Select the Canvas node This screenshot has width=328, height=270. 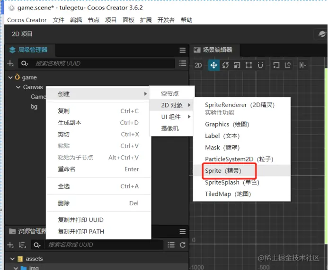tap(33, 87)
